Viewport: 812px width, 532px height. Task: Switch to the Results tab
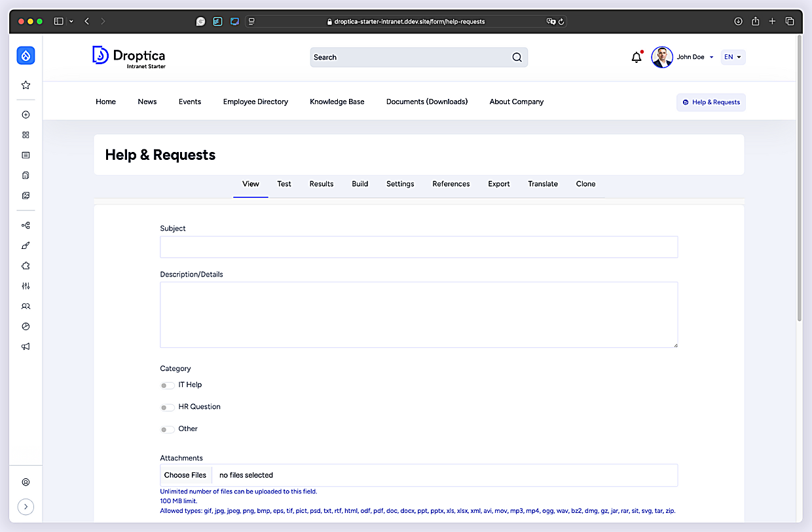coord(322,184)
